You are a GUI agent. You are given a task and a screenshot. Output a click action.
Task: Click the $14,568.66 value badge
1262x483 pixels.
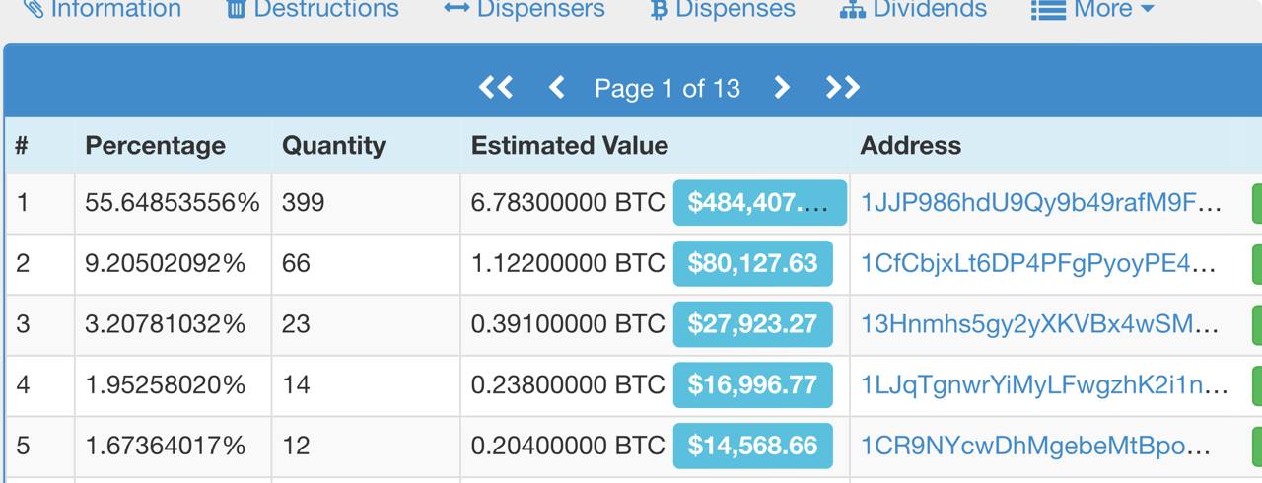click(753, 446)
